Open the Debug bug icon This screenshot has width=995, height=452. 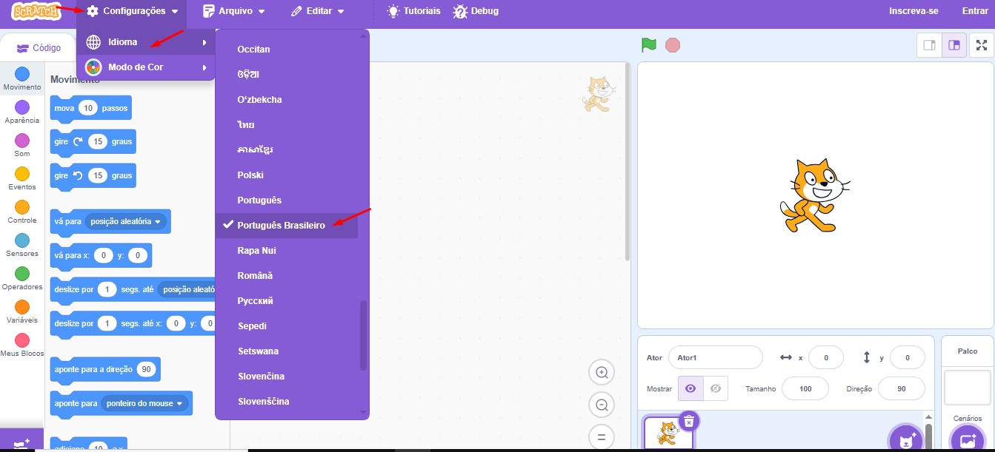coord(461,11)
